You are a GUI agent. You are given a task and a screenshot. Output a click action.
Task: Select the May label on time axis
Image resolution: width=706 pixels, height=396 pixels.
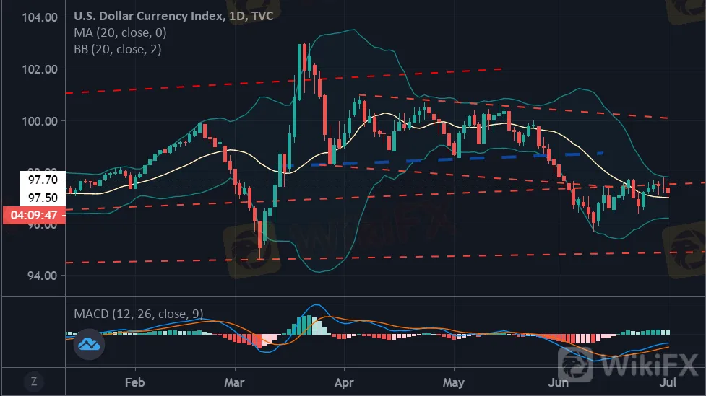453,380
